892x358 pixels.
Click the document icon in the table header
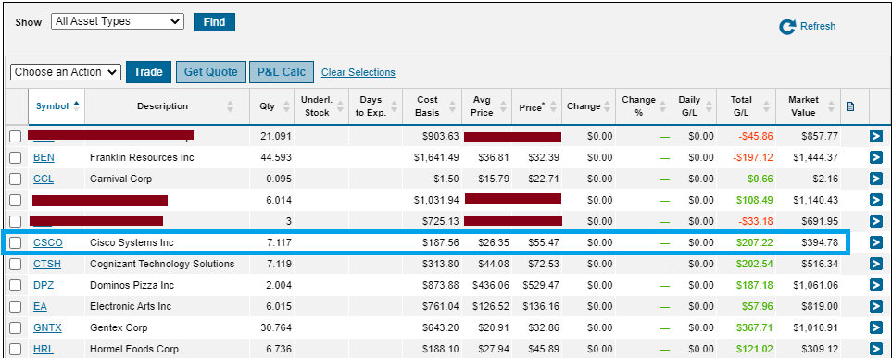(850, 106)
